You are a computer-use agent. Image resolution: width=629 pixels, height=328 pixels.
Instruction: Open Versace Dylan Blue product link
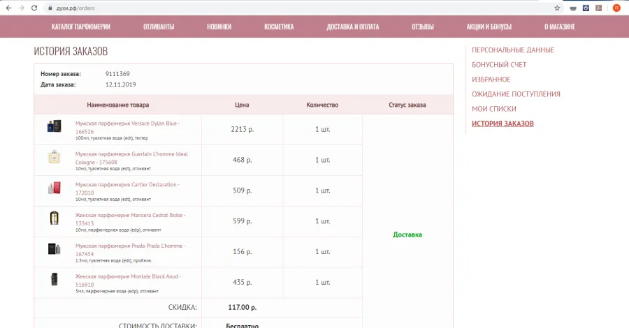(x=128, y=127)
